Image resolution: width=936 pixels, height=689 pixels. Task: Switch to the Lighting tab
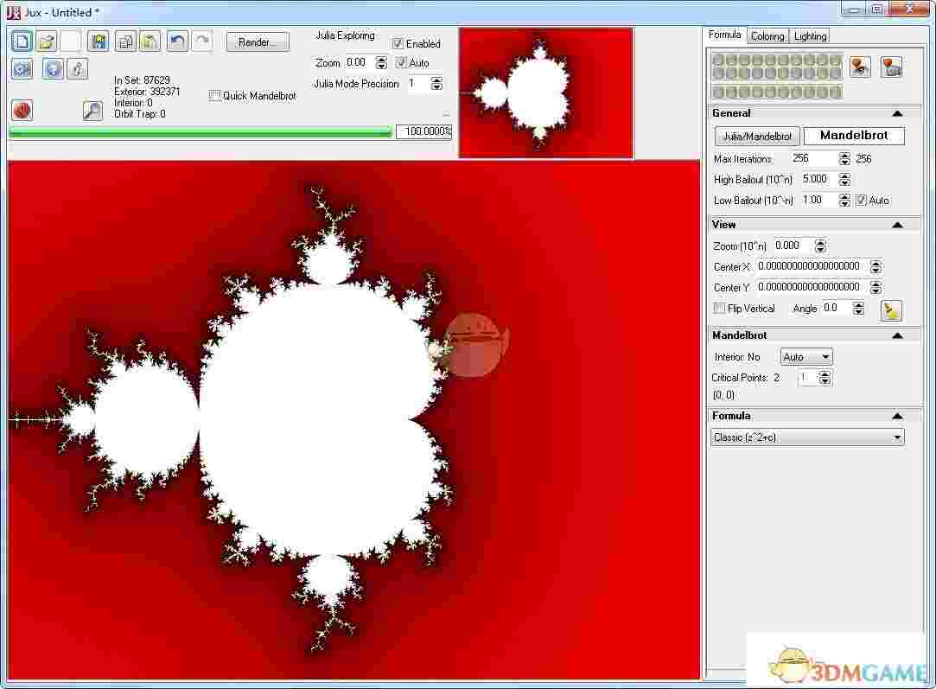click(x=810, y=35)
